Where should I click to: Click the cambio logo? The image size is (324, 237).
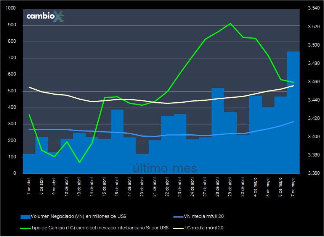coord(45,16)
